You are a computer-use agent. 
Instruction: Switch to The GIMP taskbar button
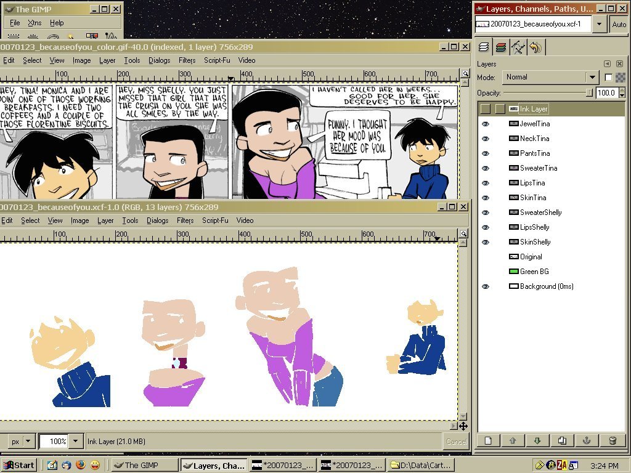click(144, 466)
